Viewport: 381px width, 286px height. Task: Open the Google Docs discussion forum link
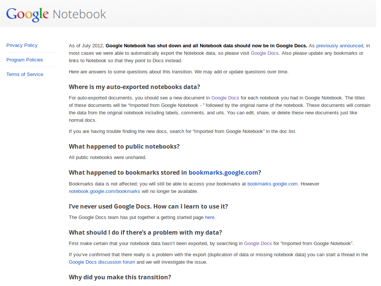[102, 262]
